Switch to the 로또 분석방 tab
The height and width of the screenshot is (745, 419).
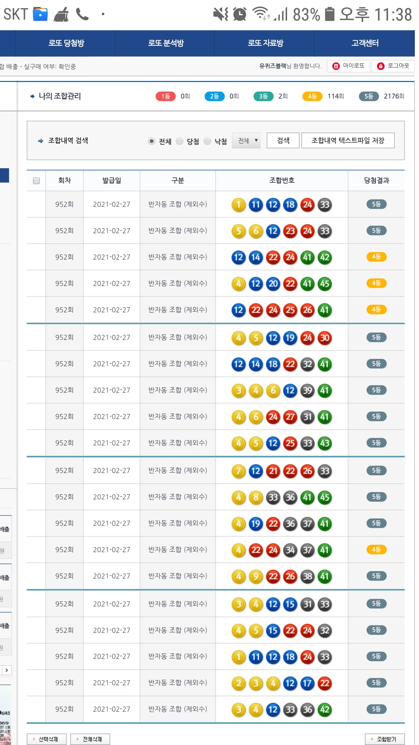(166, 43)
